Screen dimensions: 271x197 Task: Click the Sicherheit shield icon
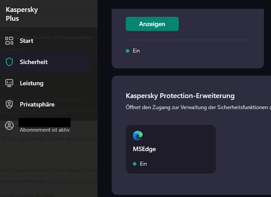click(x=9, y=62)
